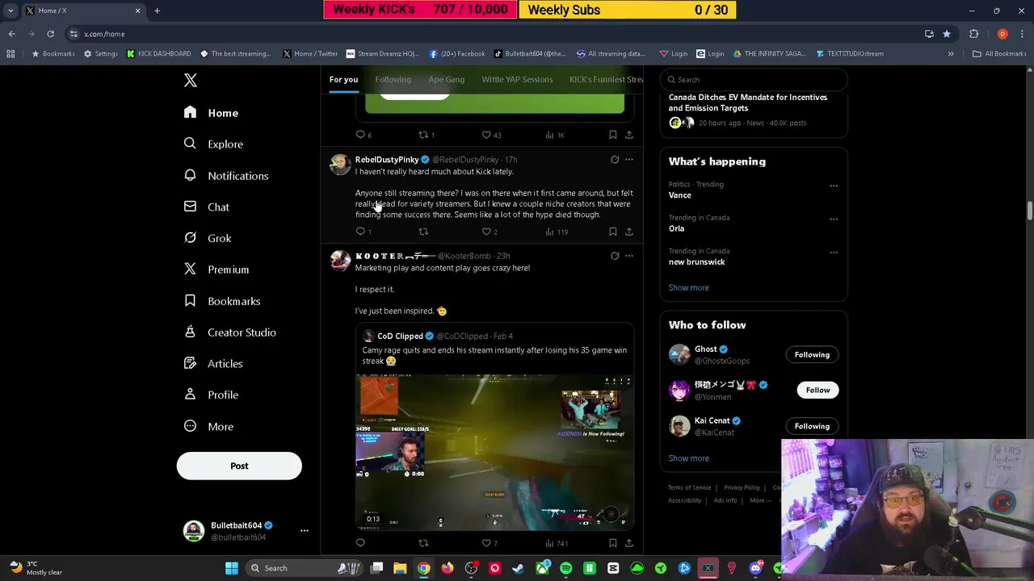This screenshot has height=581, width=1034.
Task: Open the All Bookmarks folder
Action: click(x=999, y=54)
